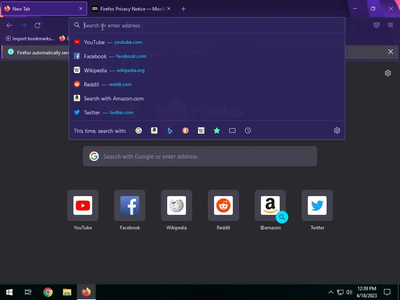Screen dimensions: 400x300
Task: Search this time with Amazon icon
Action: pos(154,130)
